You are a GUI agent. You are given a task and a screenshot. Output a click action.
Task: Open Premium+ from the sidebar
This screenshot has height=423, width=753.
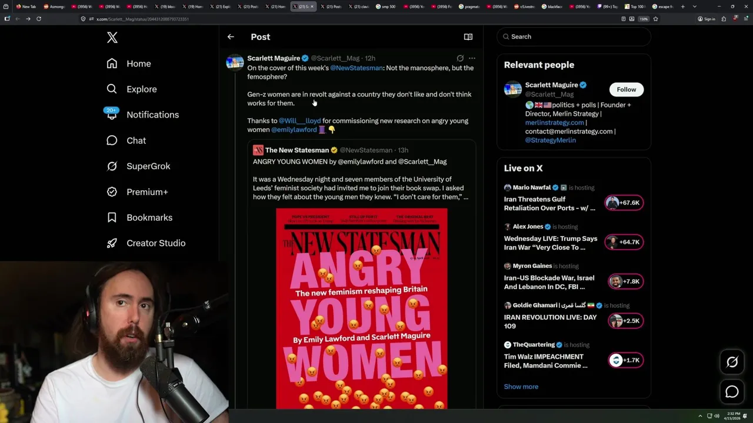(x=137, y=192)
